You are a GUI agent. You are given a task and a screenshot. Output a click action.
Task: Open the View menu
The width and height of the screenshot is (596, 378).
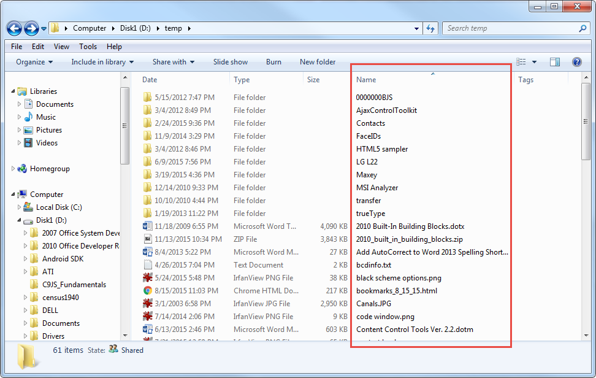point(61,47)
